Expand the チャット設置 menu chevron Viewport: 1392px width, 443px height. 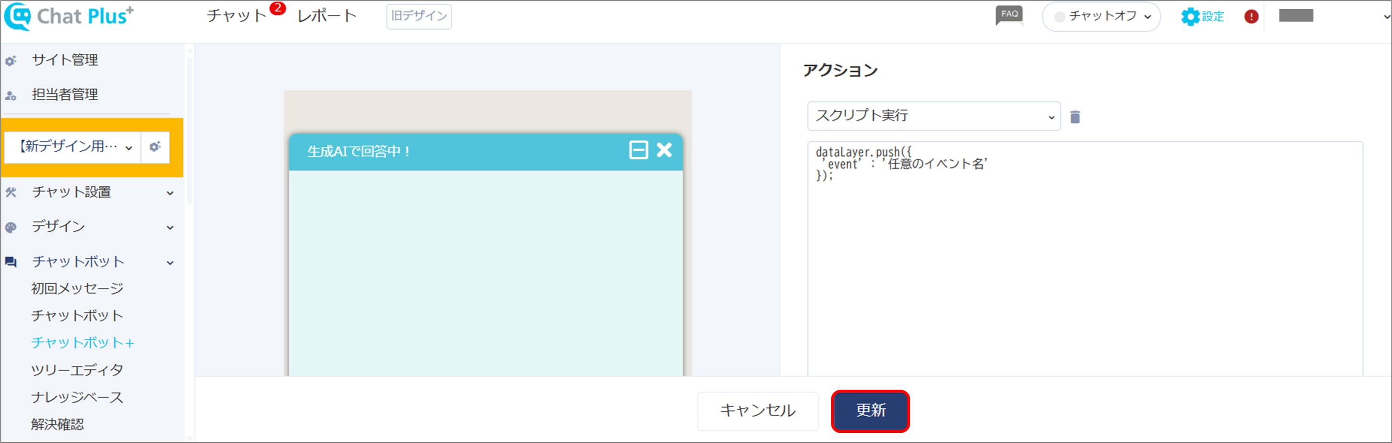pos(170,193)
